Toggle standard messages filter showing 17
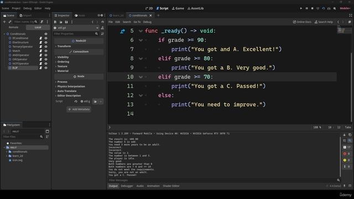354x199 pixels. (347, 147)
